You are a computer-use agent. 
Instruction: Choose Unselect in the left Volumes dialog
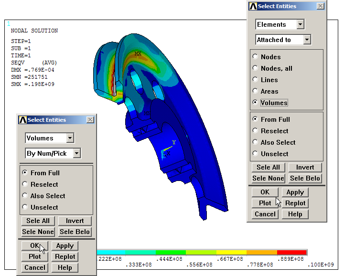coord(25,207)
